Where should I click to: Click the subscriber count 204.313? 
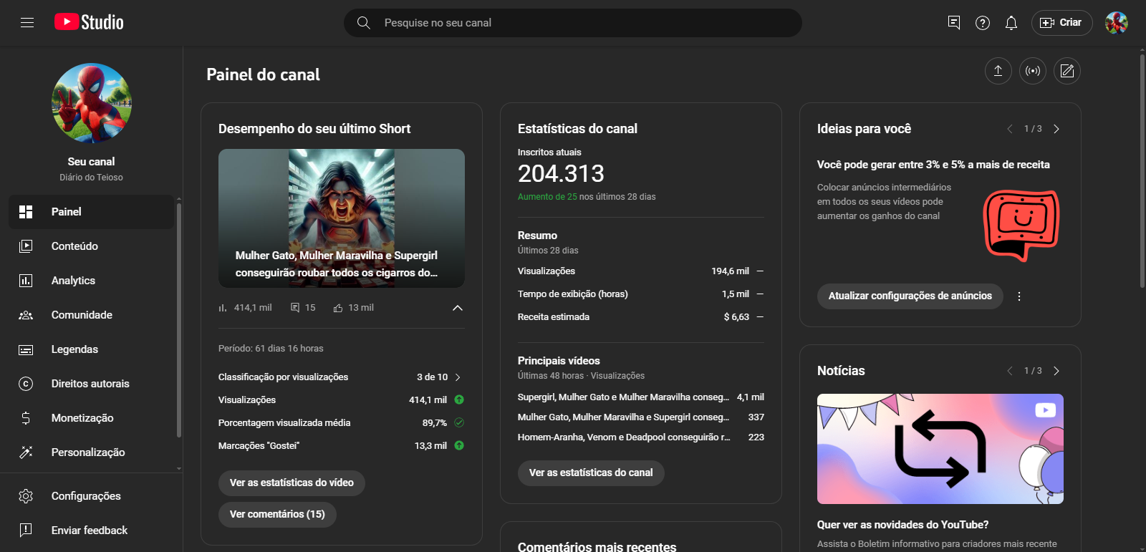(561, 173)
